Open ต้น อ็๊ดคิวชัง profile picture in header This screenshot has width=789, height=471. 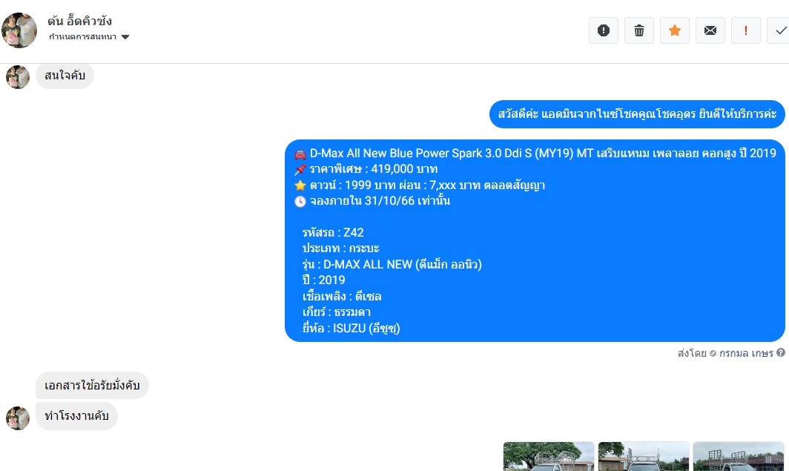click(19, 30)
